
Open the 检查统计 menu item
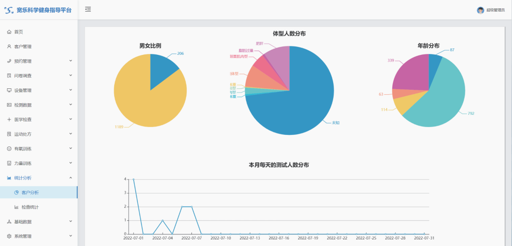(30, 207)
